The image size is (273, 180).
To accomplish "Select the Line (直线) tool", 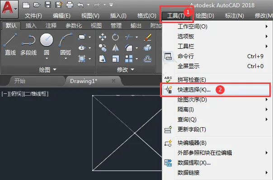I will (x=10, y=44).
